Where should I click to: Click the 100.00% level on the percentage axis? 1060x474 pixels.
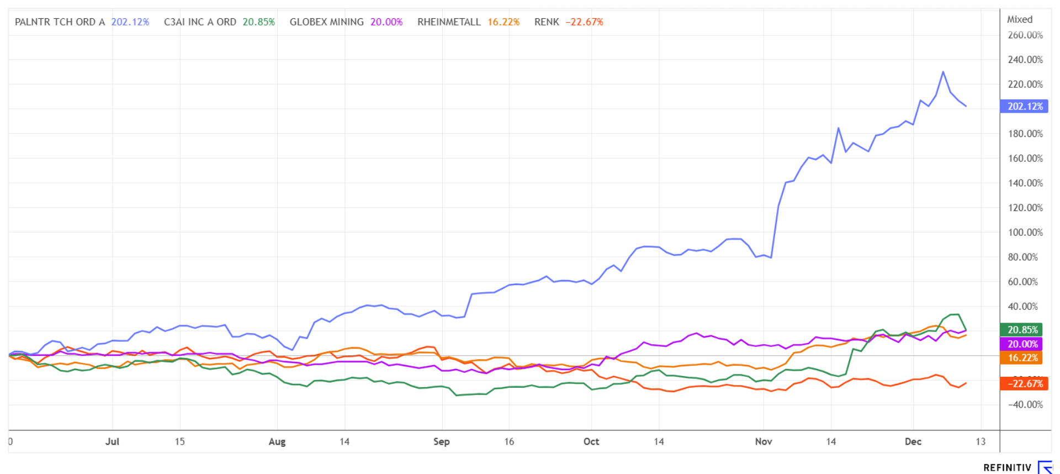[1025, 233]
